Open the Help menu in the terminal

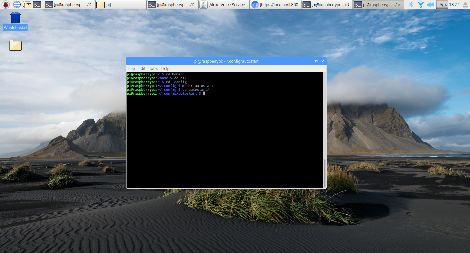(165, 68)
